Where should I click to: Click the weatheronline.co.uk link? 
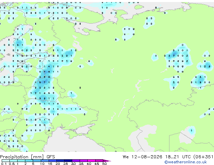click(186, 162)
